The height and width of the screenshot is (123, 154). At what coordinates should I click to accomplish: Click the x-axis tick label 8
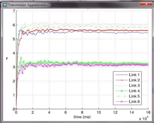pos(82,112)
